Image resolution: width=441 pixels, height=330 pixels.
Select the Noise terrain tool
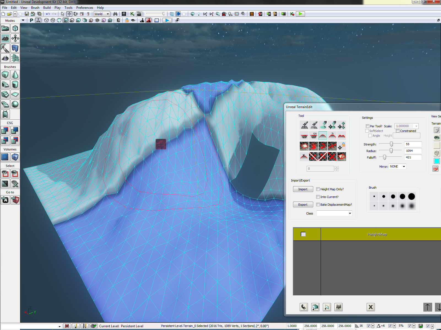[x=342, y=136]
